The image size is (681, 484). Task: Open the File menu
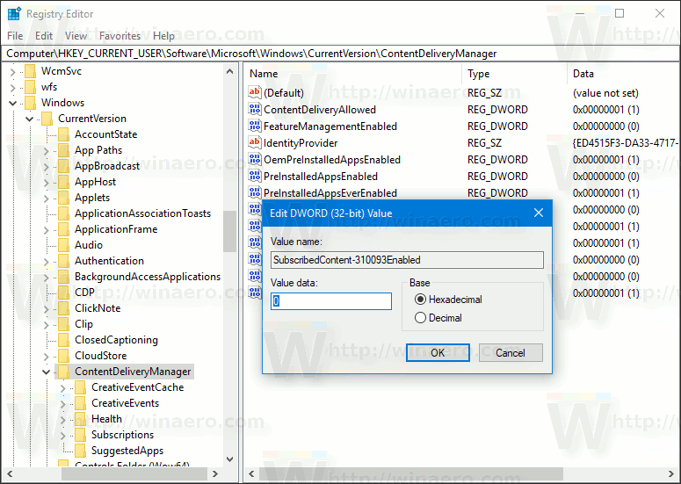15,36
